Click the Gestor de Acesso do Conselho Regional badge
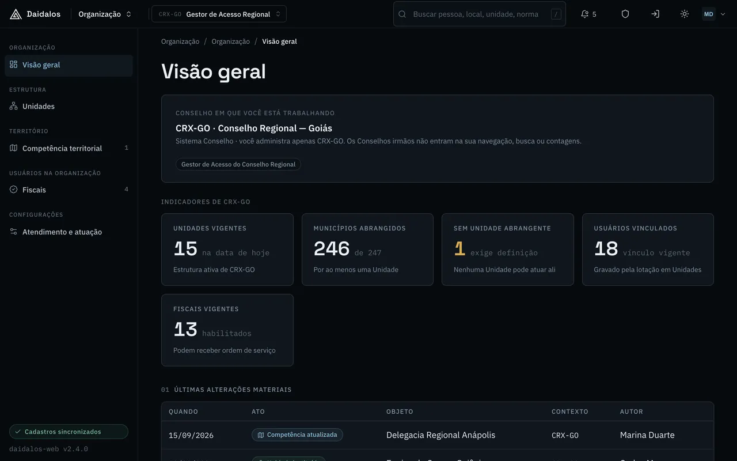Viewport: 737px width, 461px height. tap(238, 164)
